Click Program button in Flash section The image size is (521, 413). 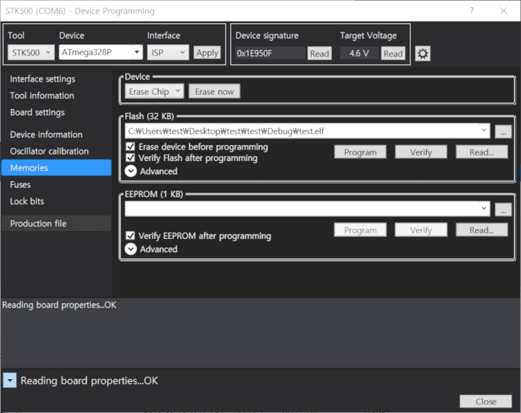360,152
